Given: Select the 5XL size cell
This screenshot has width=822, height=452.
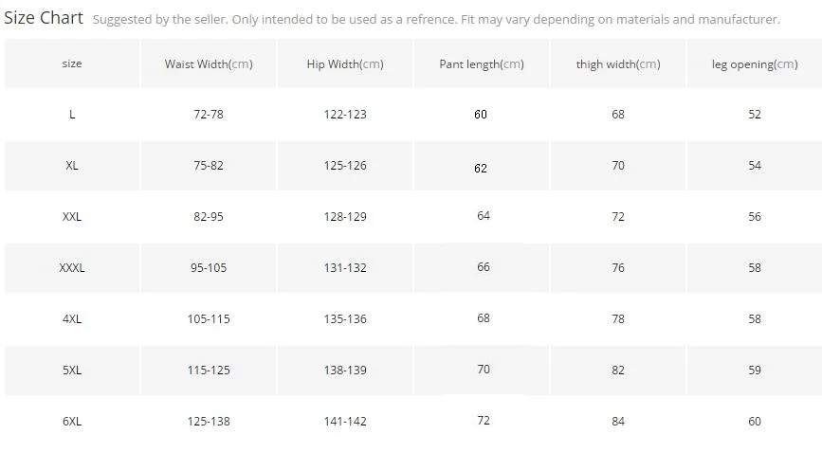Looking at the screenshot, I should tap(72, 370).
